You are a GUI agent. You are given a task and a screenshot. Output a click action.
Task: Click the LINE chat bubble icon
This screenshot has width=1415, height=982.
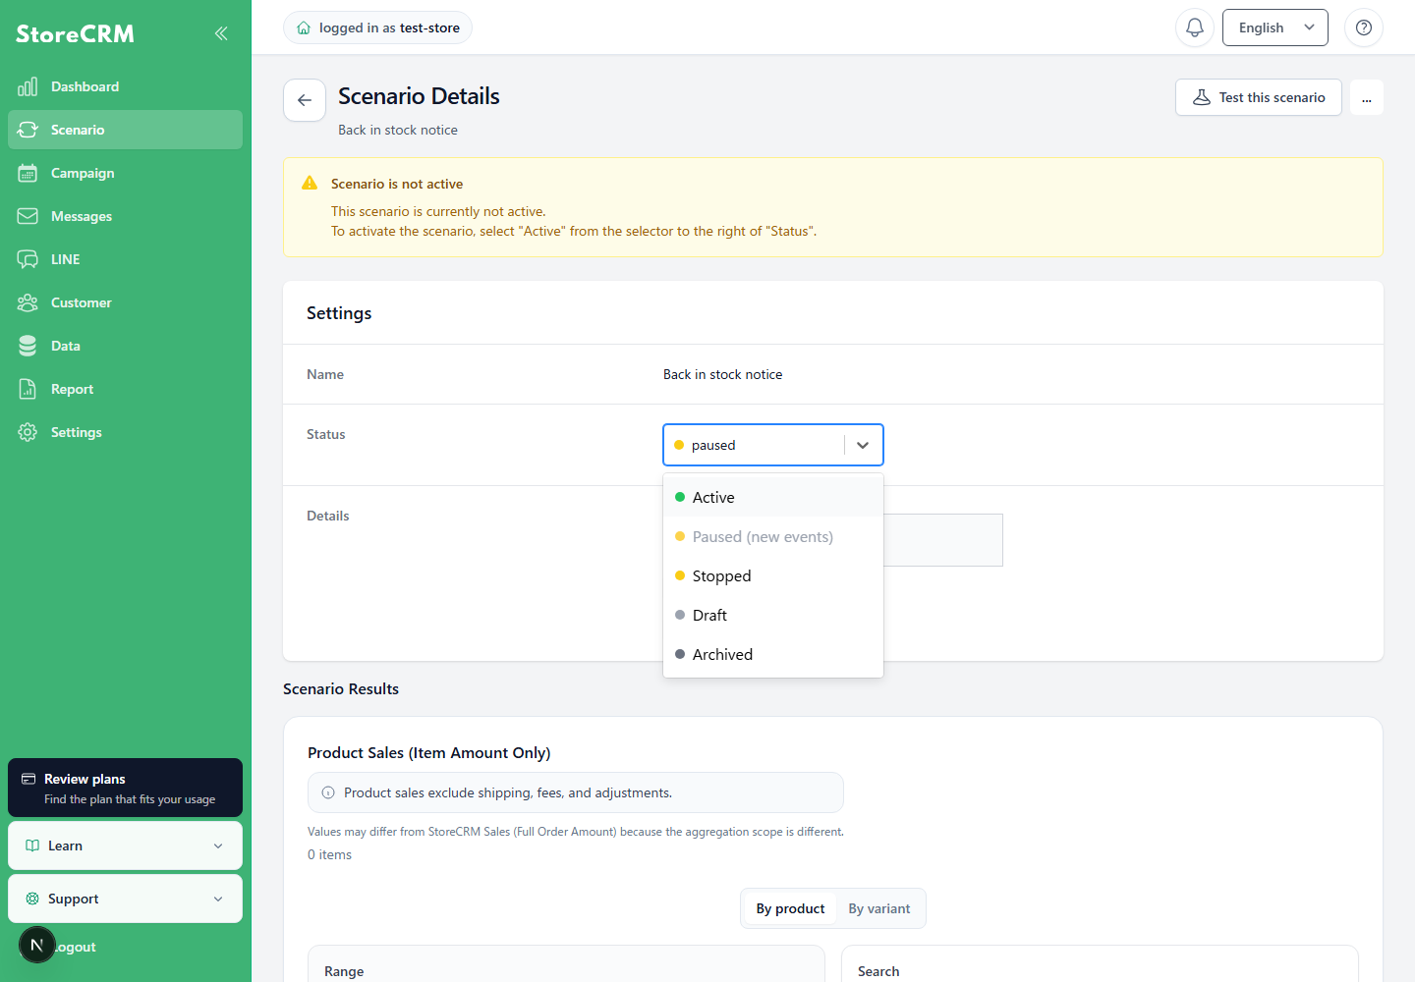(x=28, y=259)
